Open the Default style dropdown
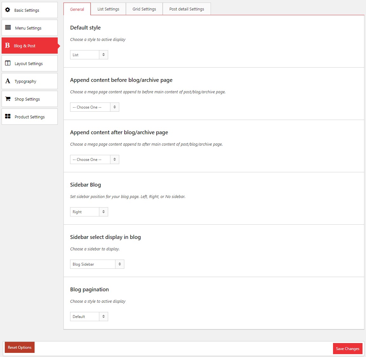Image resolution: width=366 pixels, height=357 pixels. 89,55
